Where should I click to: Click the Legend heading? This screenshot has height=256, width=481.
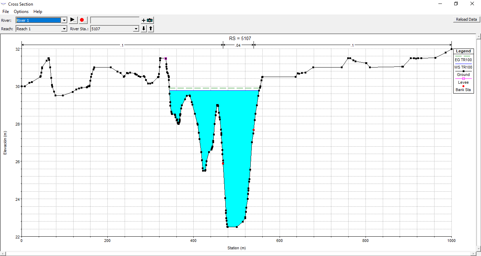click(x=463, y=51)
